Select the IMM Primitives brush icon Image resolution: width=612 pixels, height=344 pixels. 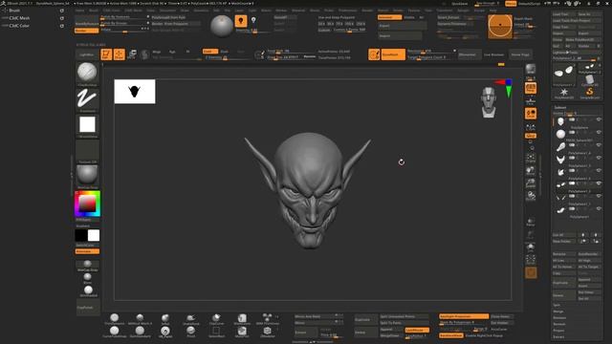point(268,319)
